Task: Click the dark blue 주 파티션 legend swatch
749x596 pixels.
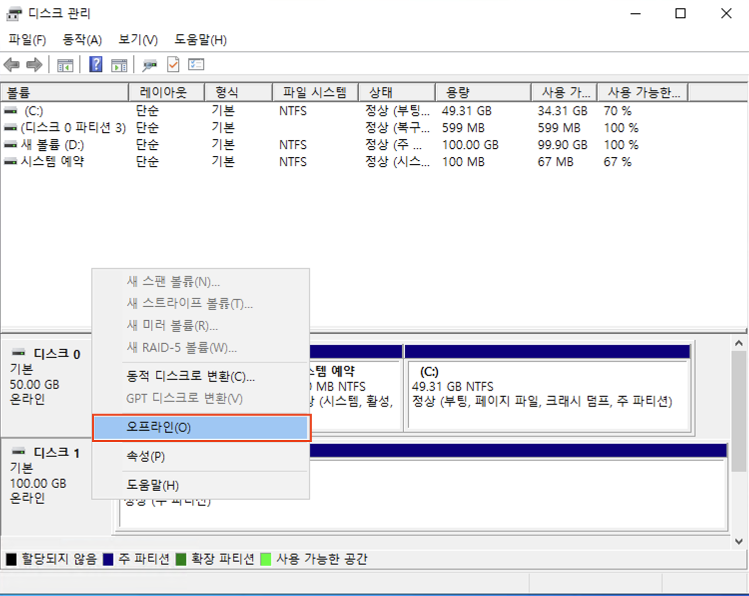Action: (x=108, y=559)
